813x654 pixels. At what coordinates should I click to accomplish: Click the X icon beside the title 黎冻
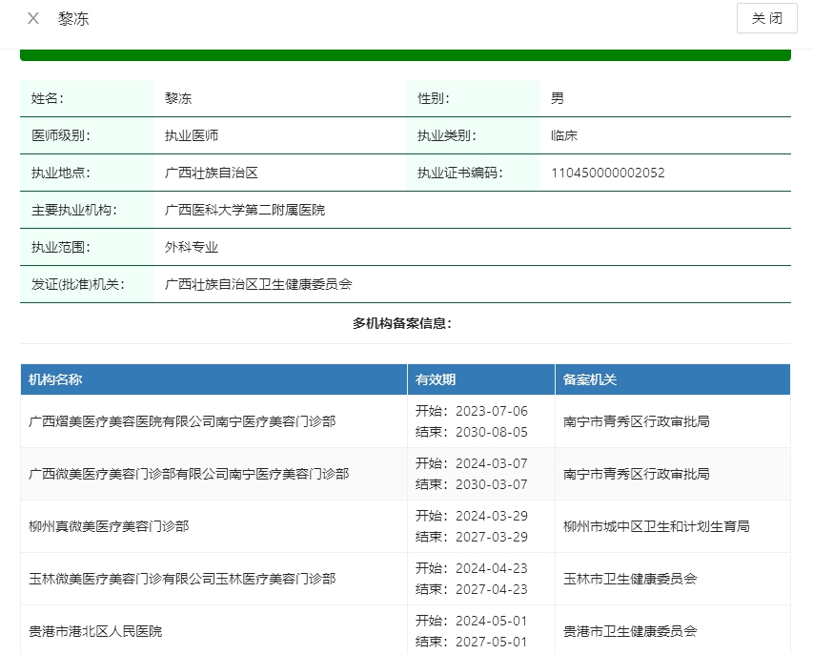coord(33,18)
